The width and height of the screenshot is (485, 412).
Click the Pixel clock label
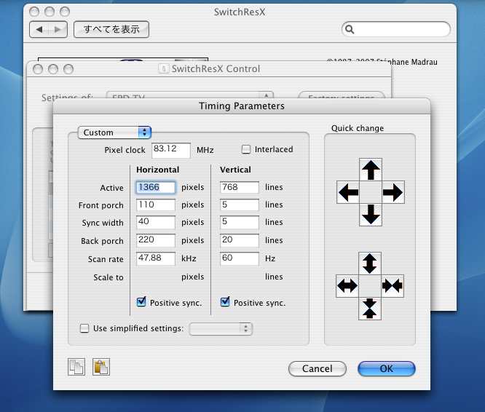point(125,150)
